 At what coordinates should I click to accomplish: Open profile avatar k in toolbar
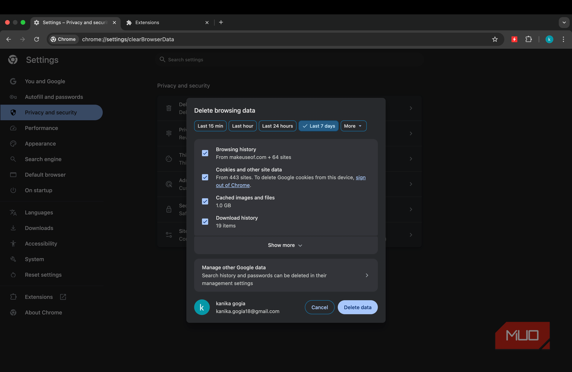click(549, 39)
